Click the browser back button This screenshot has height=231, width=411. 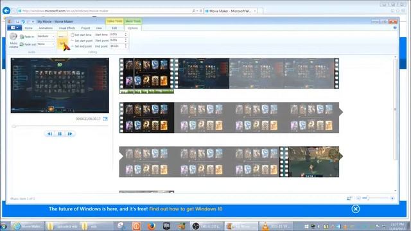coord(6,11)
